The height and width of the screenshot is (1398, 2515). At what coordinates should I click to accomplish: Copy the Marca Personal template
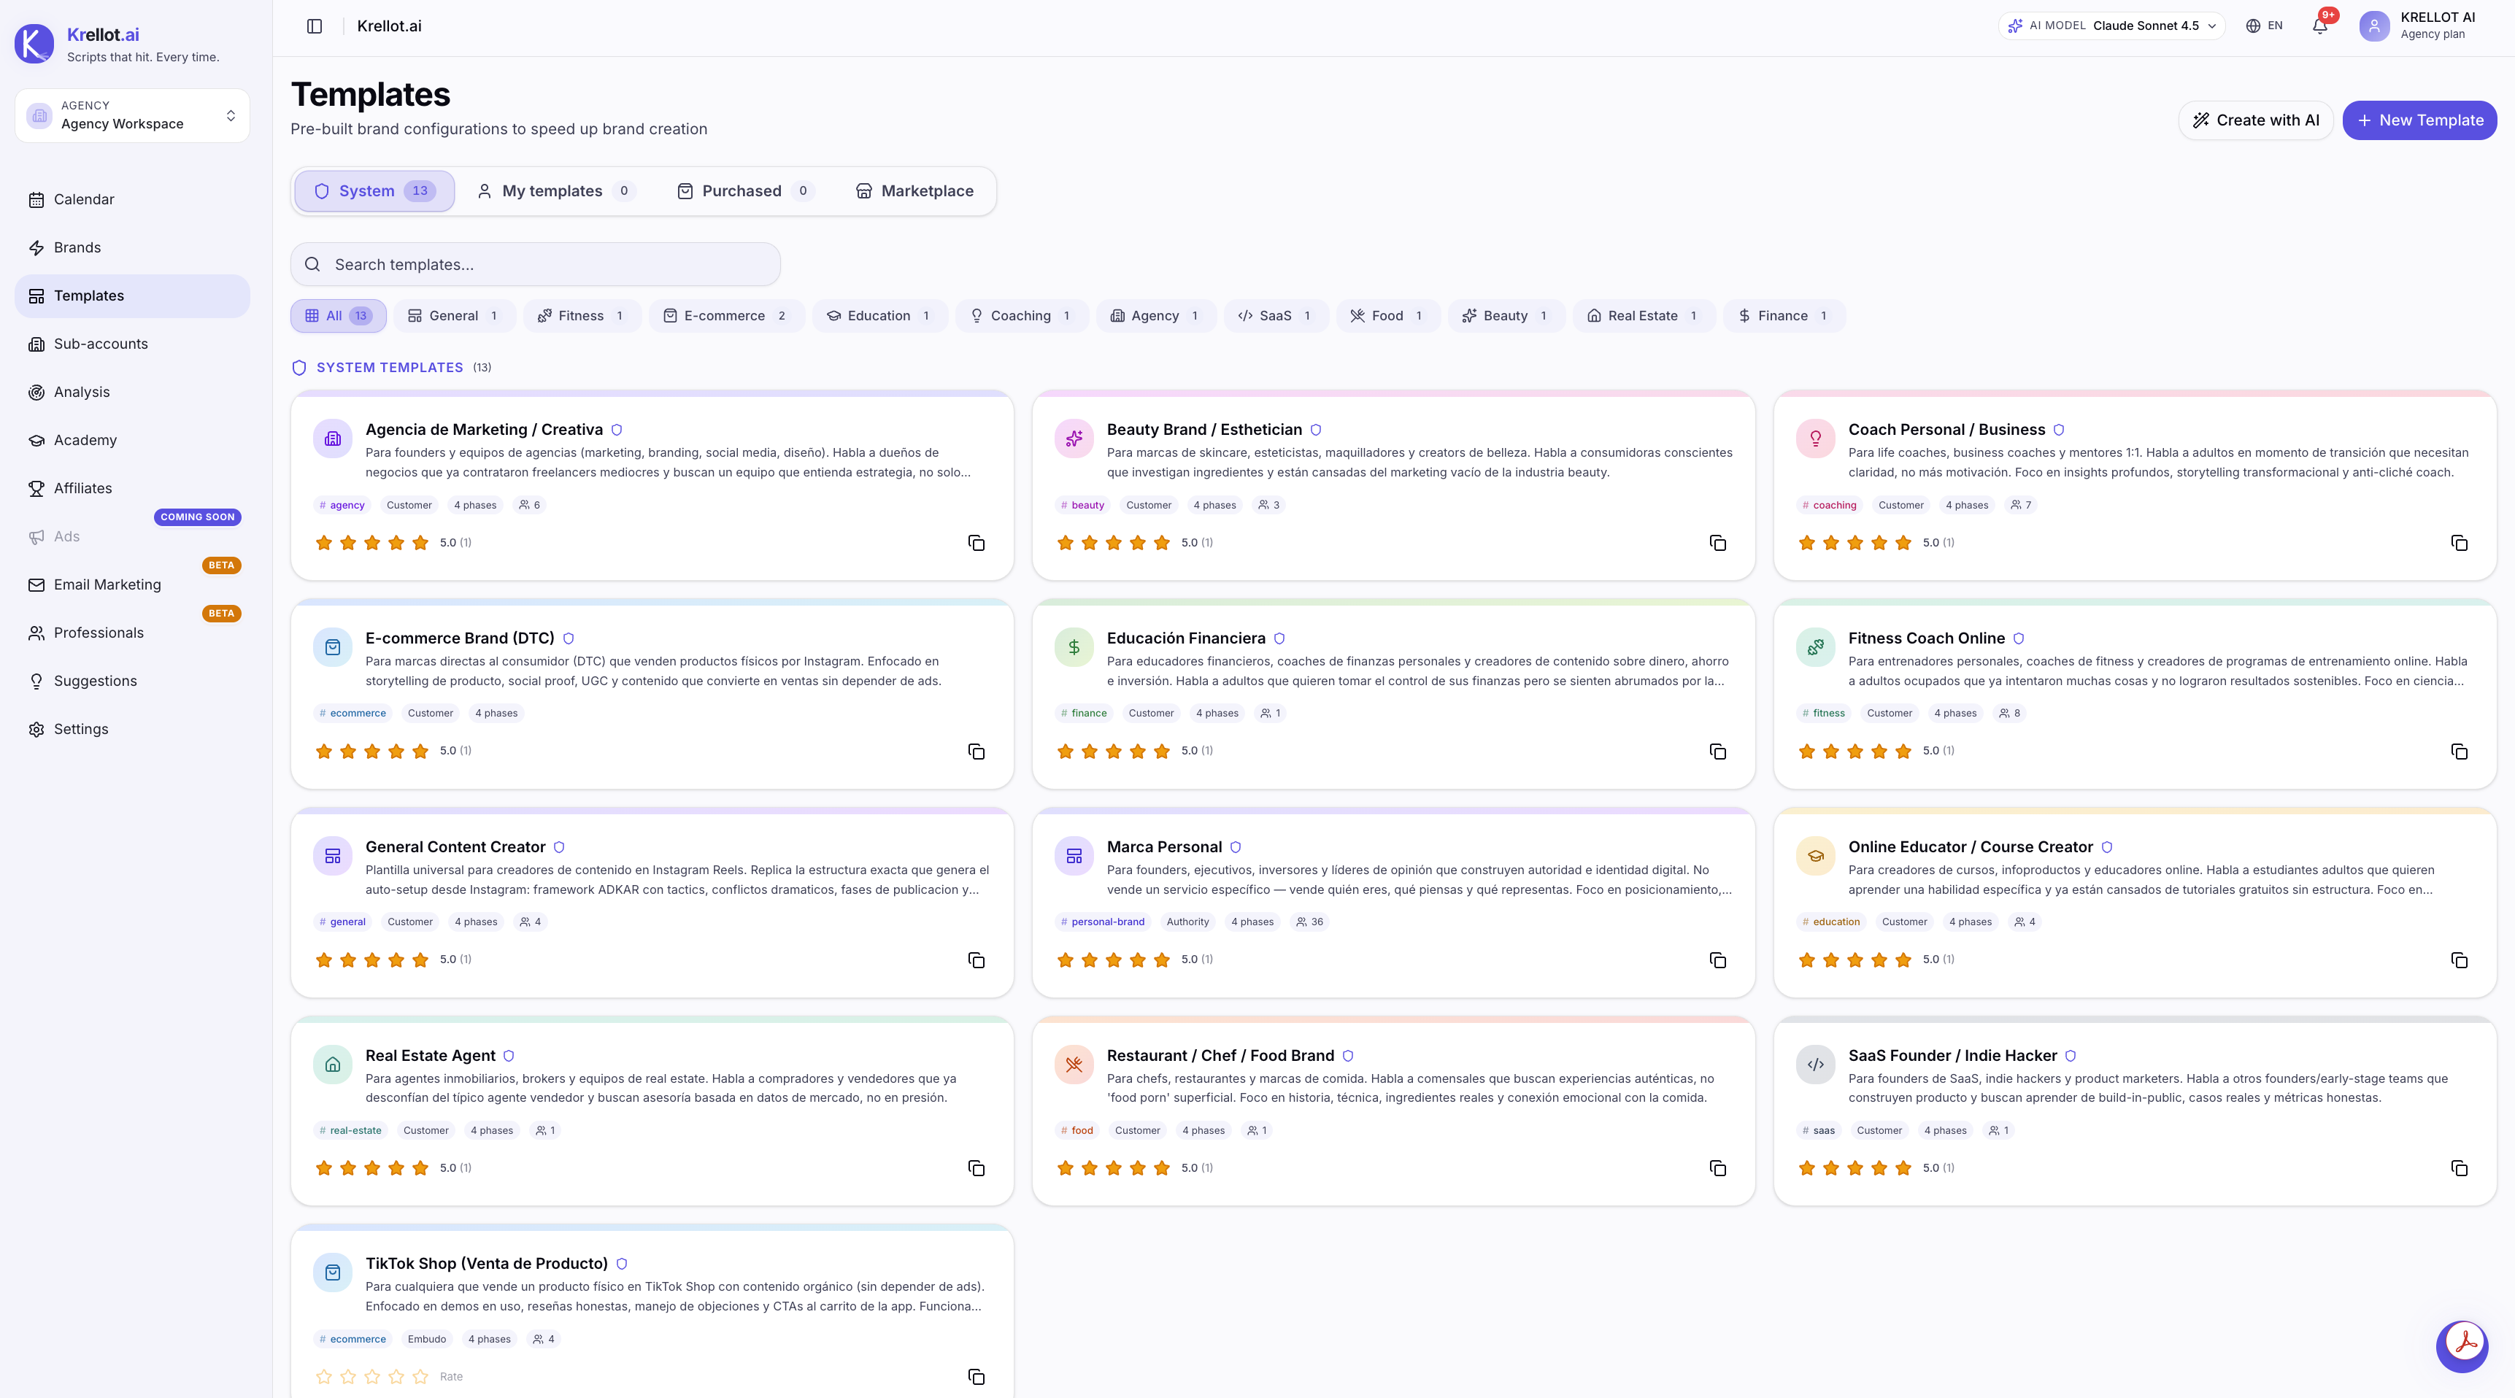coord(1717,961)
